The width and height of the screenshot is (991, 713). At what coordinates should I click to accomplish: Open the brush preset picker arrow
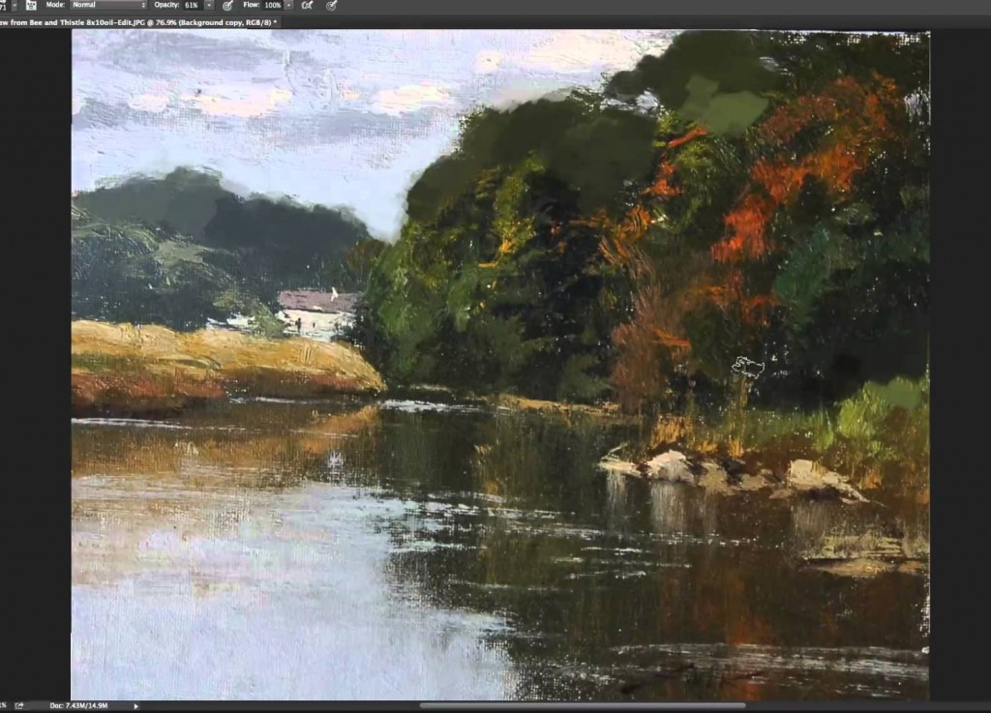(15, 5)
